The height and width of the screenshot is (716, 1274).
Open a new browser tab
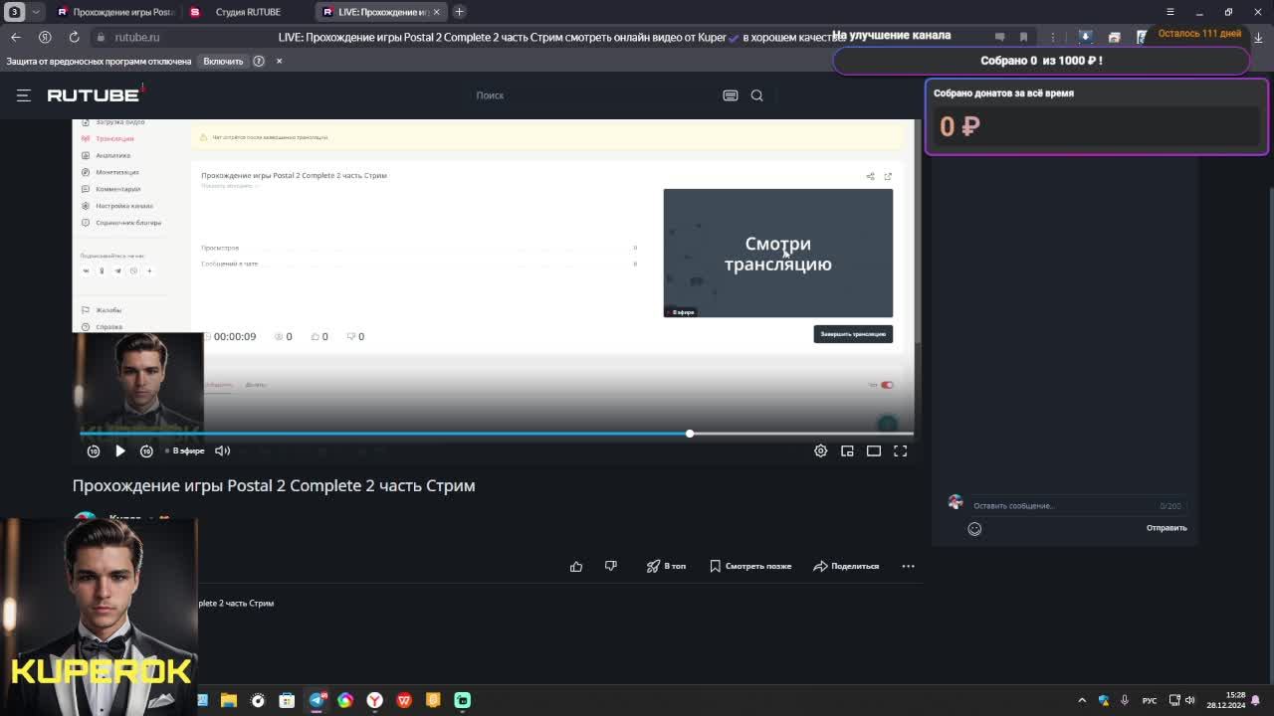point(459,12)
